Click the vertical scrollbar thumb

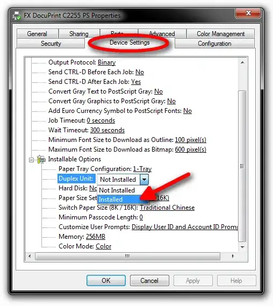242,166
